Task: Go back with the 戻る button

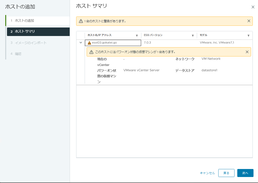Action: (x=226, y=173)
